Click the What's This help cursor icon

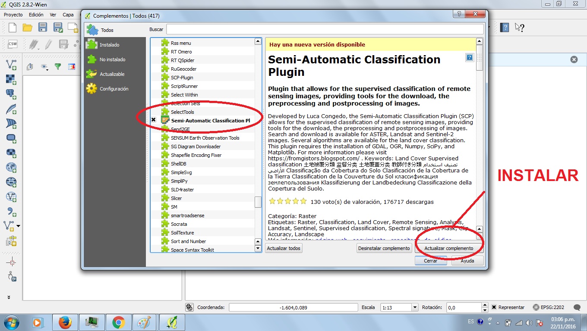click(519, 28)
